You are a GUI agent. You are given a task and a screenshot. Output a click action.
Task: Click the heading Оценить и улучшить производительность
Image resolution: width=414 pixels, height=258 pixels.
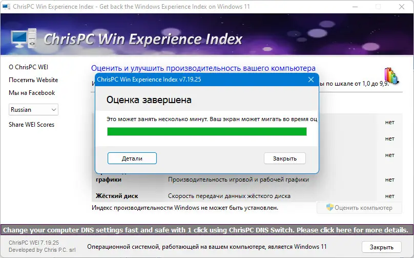[203, 68]
